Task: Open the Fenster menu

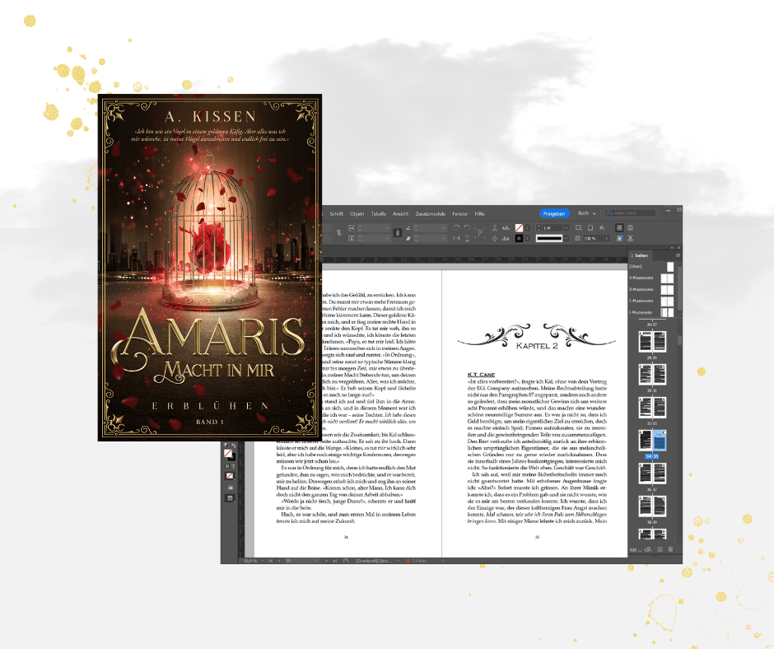Action: click(x=459, y=213)
